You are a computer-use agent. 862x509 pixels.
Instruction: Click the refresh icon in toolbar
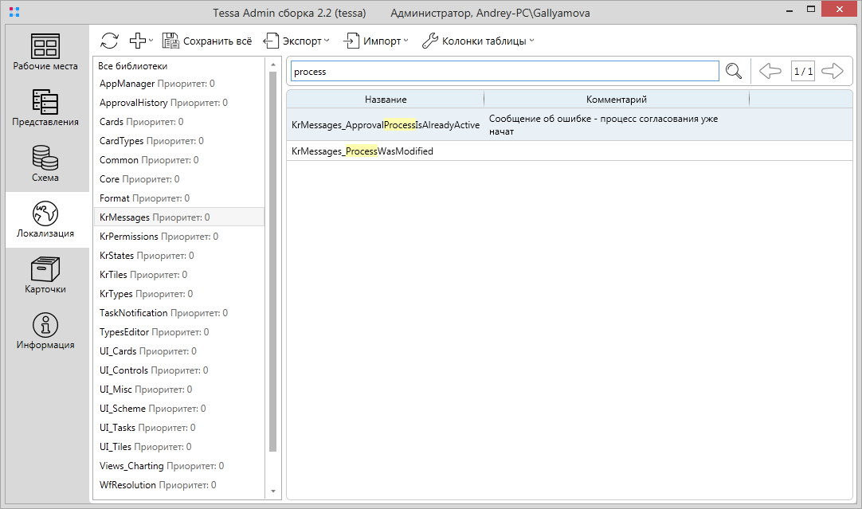(110, 41)
